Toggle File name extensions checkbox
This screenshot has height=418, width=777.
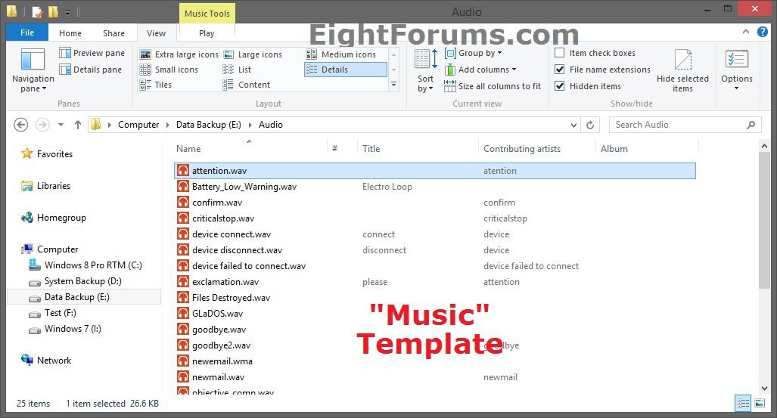(560, 70)
